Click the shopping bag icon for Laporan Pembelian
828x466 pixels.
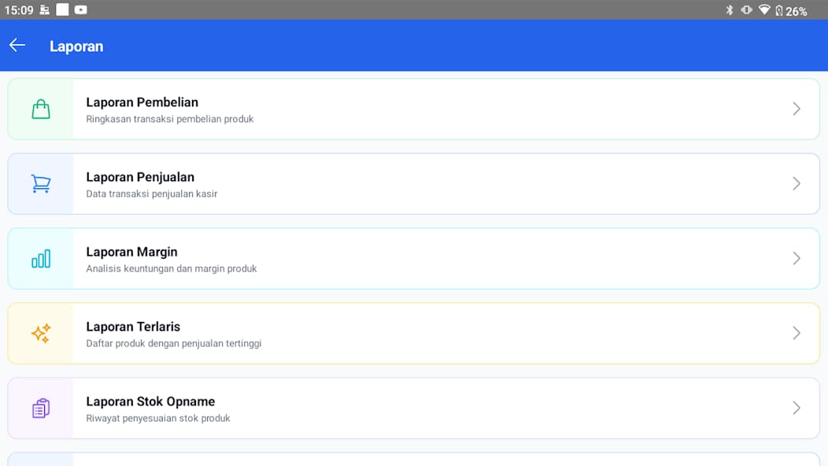click(x=41, y=109)
